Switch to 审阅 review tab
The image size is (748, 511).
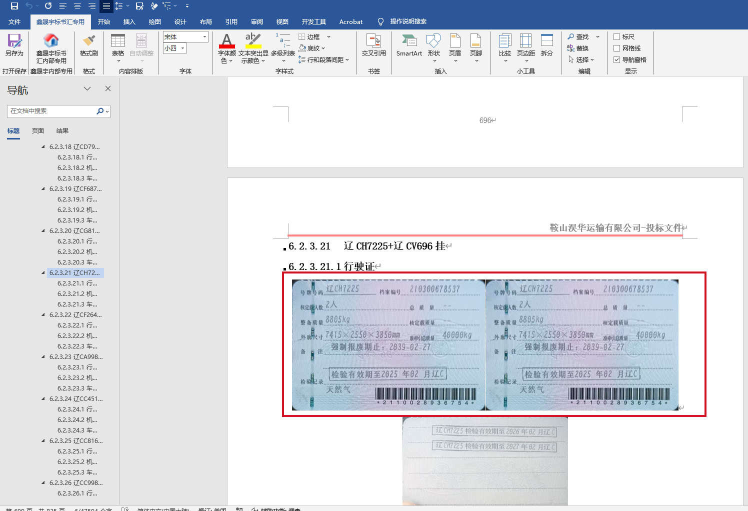click(x=257, y=21)
